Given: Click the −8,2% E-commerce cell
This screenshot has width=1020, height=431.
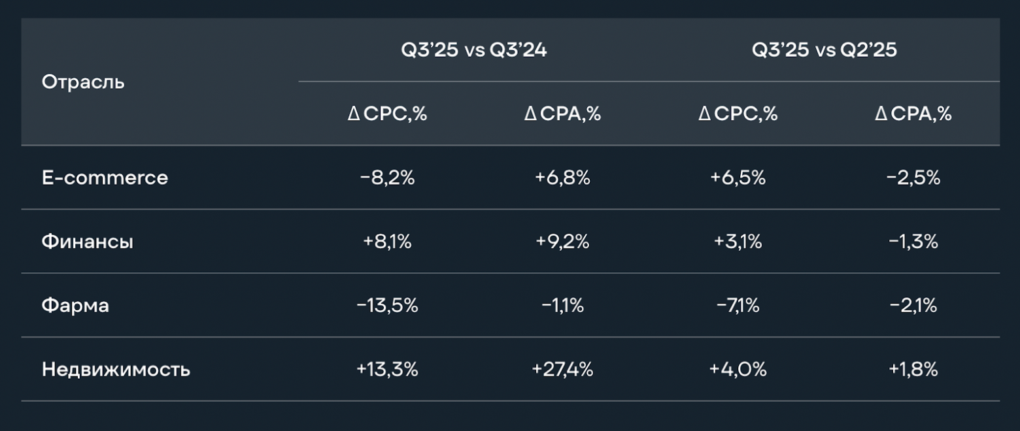Looking at the screenshot, I should coord(387,178).
